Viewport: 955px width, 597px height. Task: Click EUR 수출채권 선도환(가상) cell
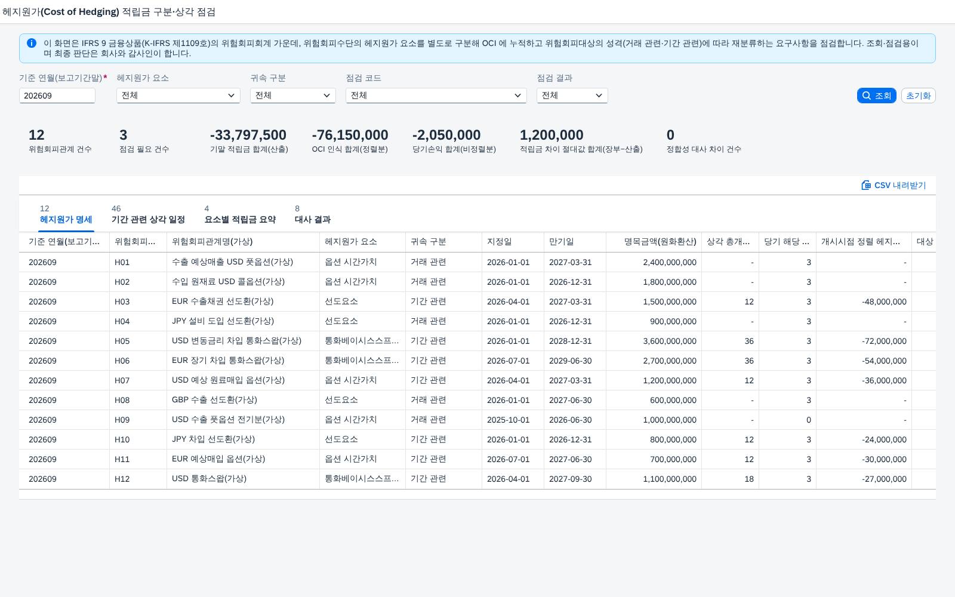[x=243, y=301]
